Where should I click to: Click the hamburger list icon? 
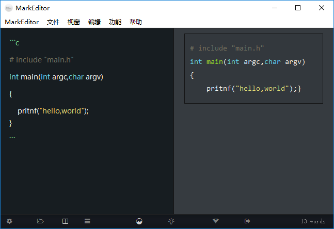[88, 221]
